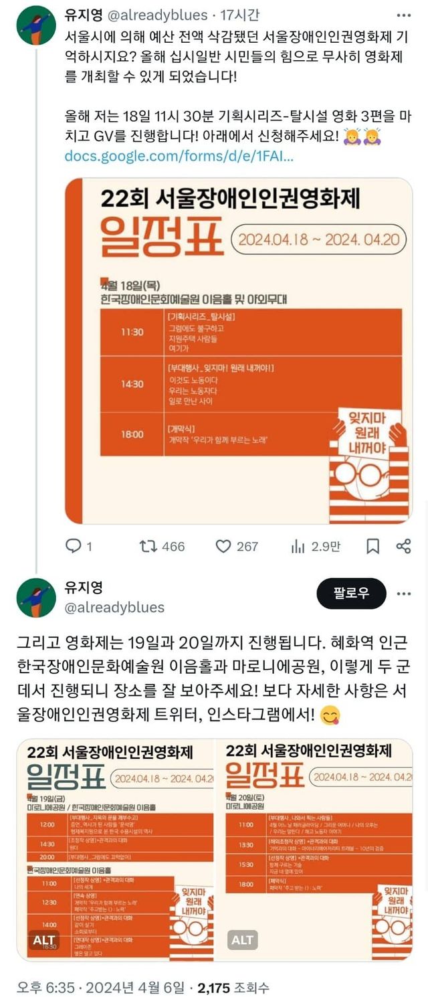Share the first tweet via share icon

(x=403, y=547)
